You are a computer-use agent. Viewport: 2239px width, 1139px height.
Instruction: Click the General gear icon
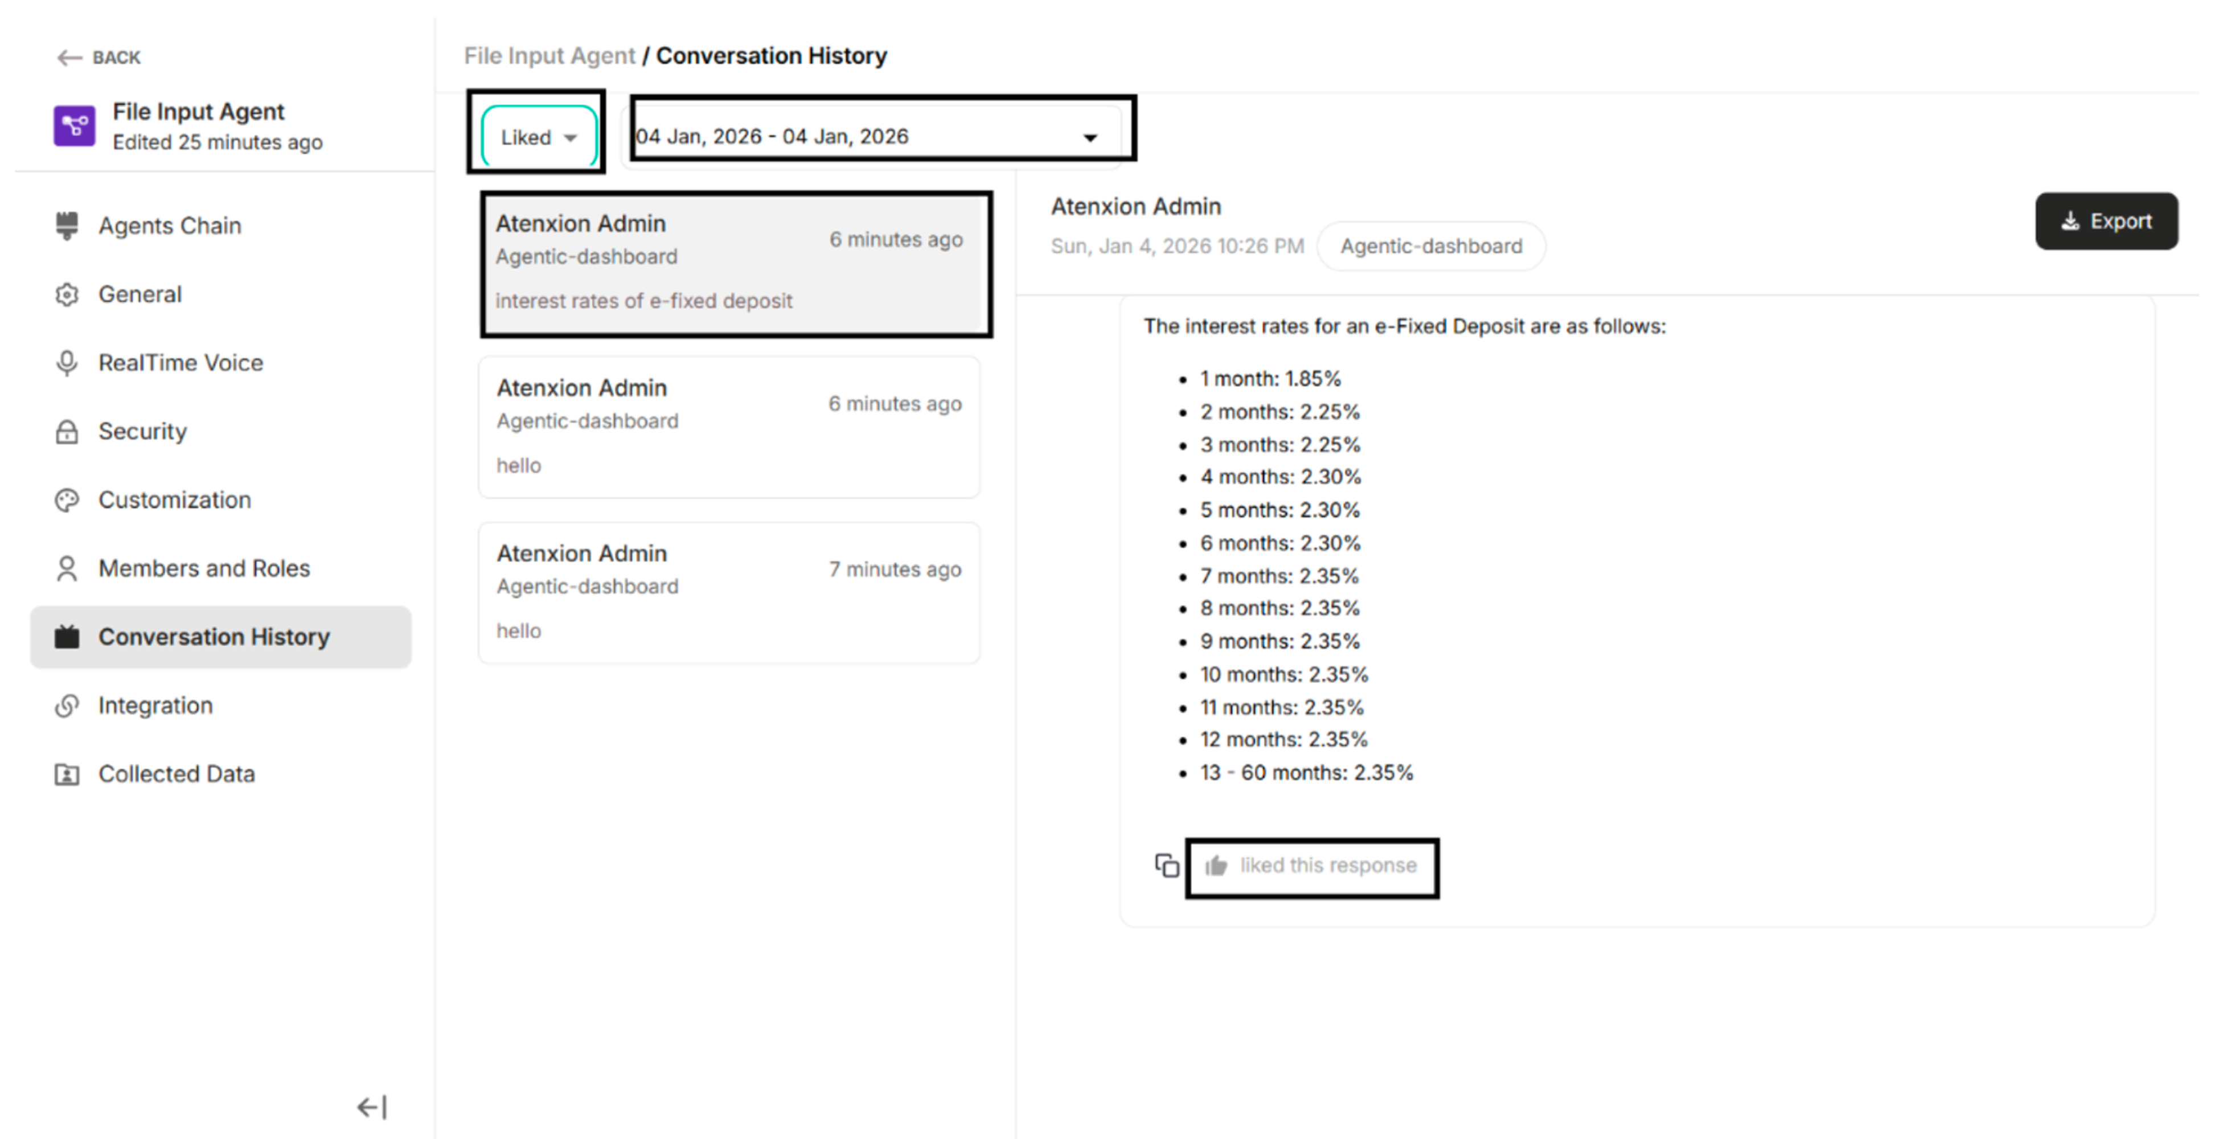[x=67, y=295]
